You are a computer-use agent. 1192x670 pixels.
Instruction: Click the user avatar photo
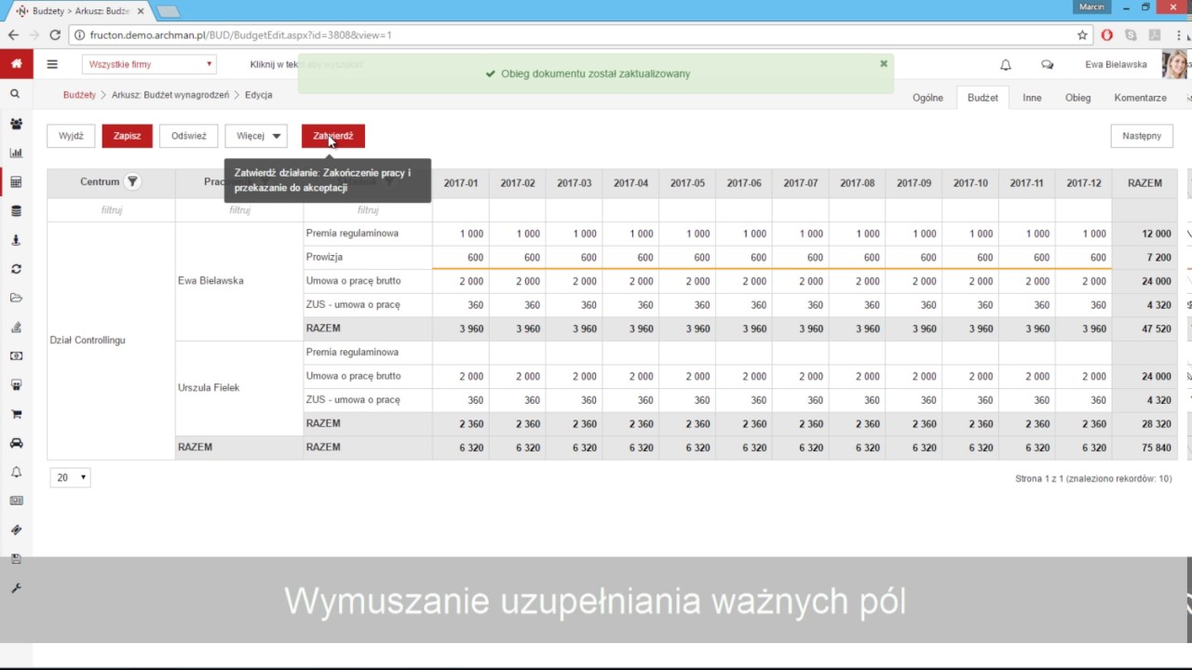pos(1175,64)
